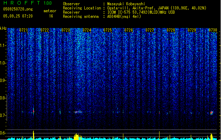Click the date stamp 05.09.25 07:20
This screenshot has height=140, width=221.
(18, 16)
